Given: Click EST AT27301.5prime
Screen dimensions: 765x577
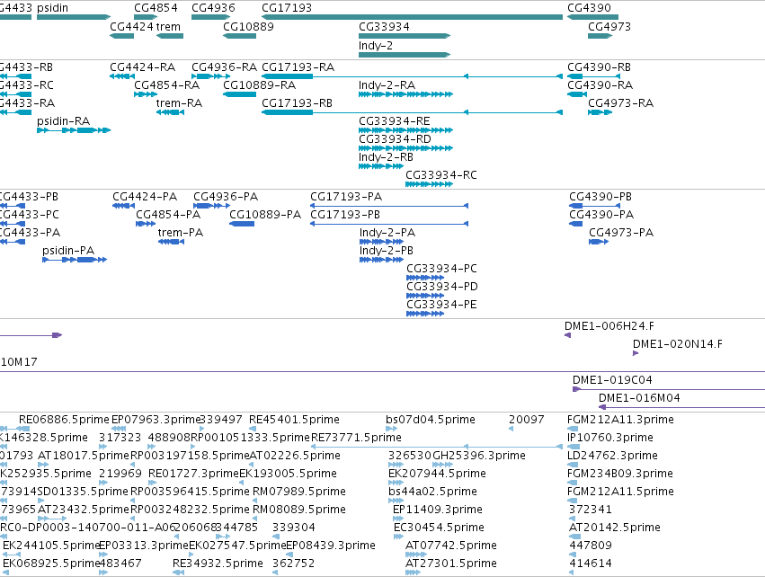Looking at the screenshot, I should 451,564.
